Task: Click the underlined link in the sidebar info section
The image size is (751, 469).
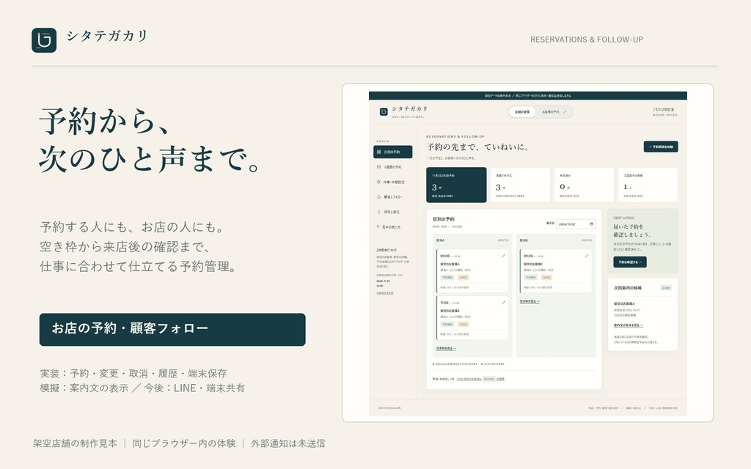Action: [x=384, y=293]
